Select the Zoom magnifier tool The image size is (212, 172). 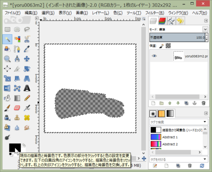click(8, 59)
